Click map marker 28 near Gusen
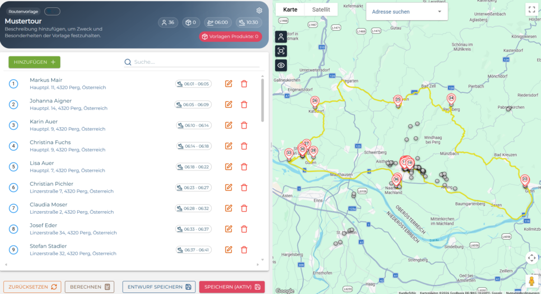Image resolution: width=541 pixels, height=294 pixels. 313,151
